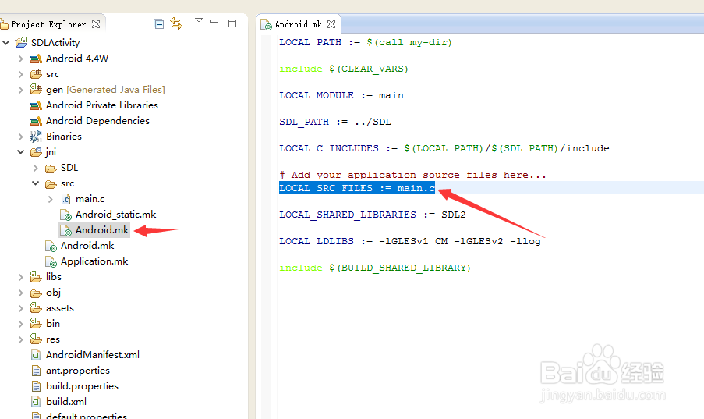
Task: Expand the libs folder
Action: coord(20,277)
